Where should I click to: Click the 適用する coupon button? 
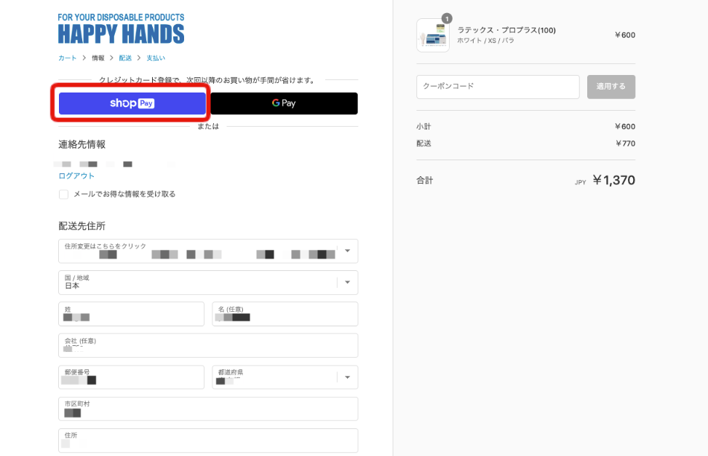coord(611,87)
